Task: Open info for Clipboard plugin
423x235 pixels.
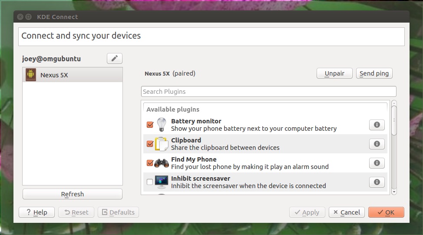Action: (377, 144)
